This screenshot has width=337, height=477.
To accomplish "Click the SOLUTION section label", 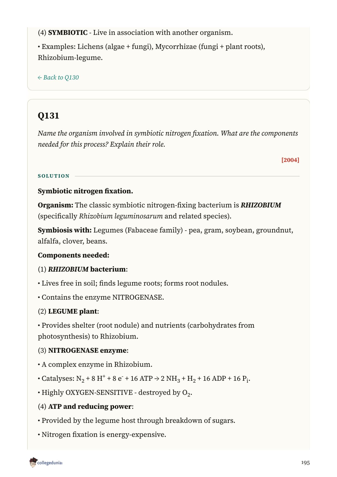I will click(54, 176).
